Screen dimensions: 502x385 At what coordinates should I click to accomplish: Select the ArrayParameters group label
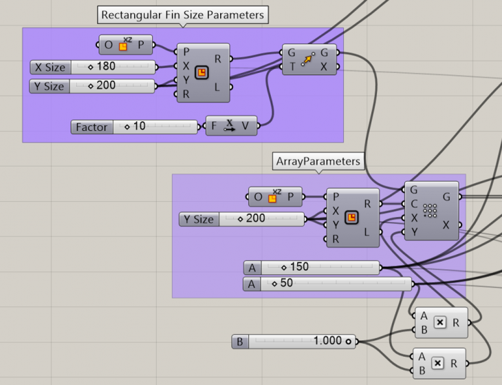[318, 161]
